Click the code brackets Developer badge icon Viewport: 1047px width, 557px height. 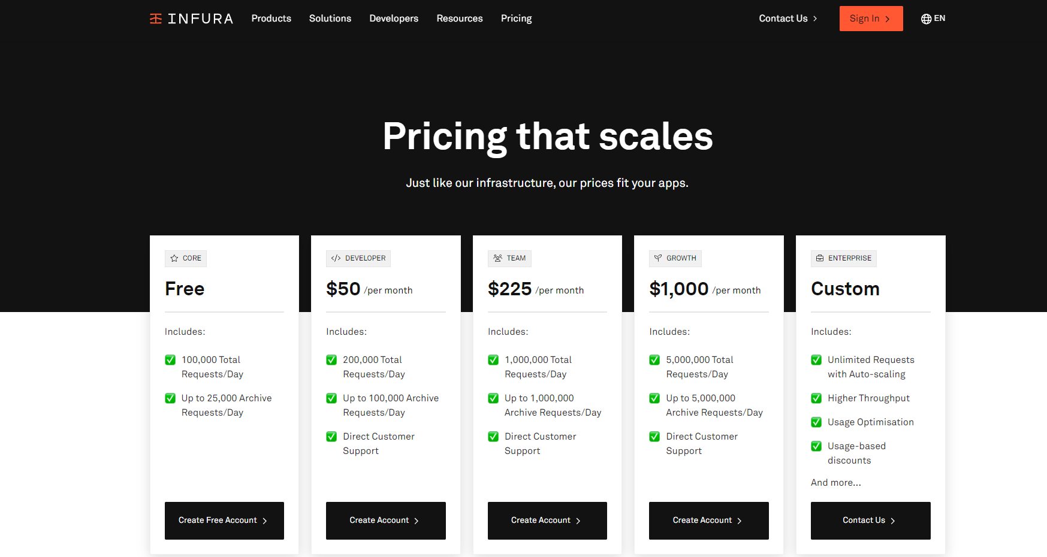coord(336,258)
